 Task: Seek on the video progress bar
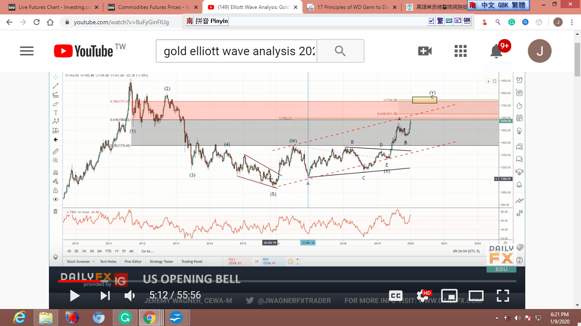pyautogui.click(x=287, y=281)
